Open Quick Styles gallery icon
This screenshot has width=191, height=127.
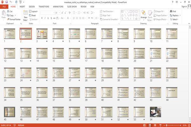(x=150, y=13)
